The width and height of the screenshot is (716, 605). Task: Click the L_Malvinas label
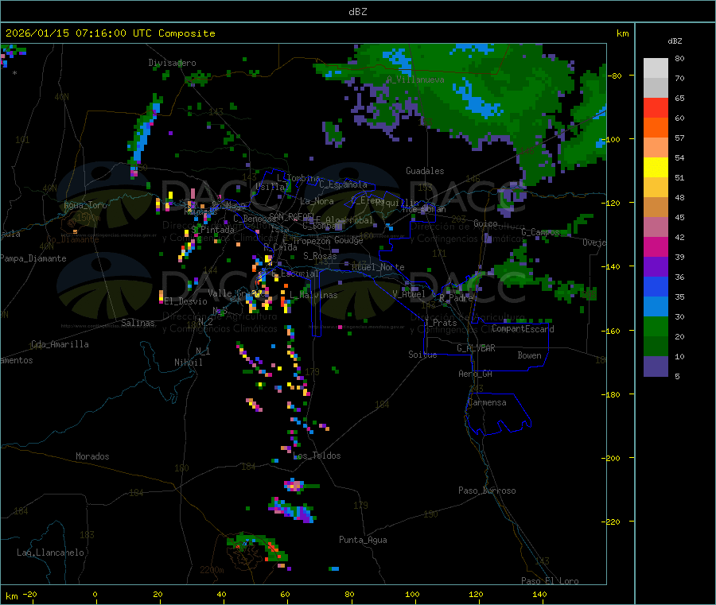[x=313, y=296]
